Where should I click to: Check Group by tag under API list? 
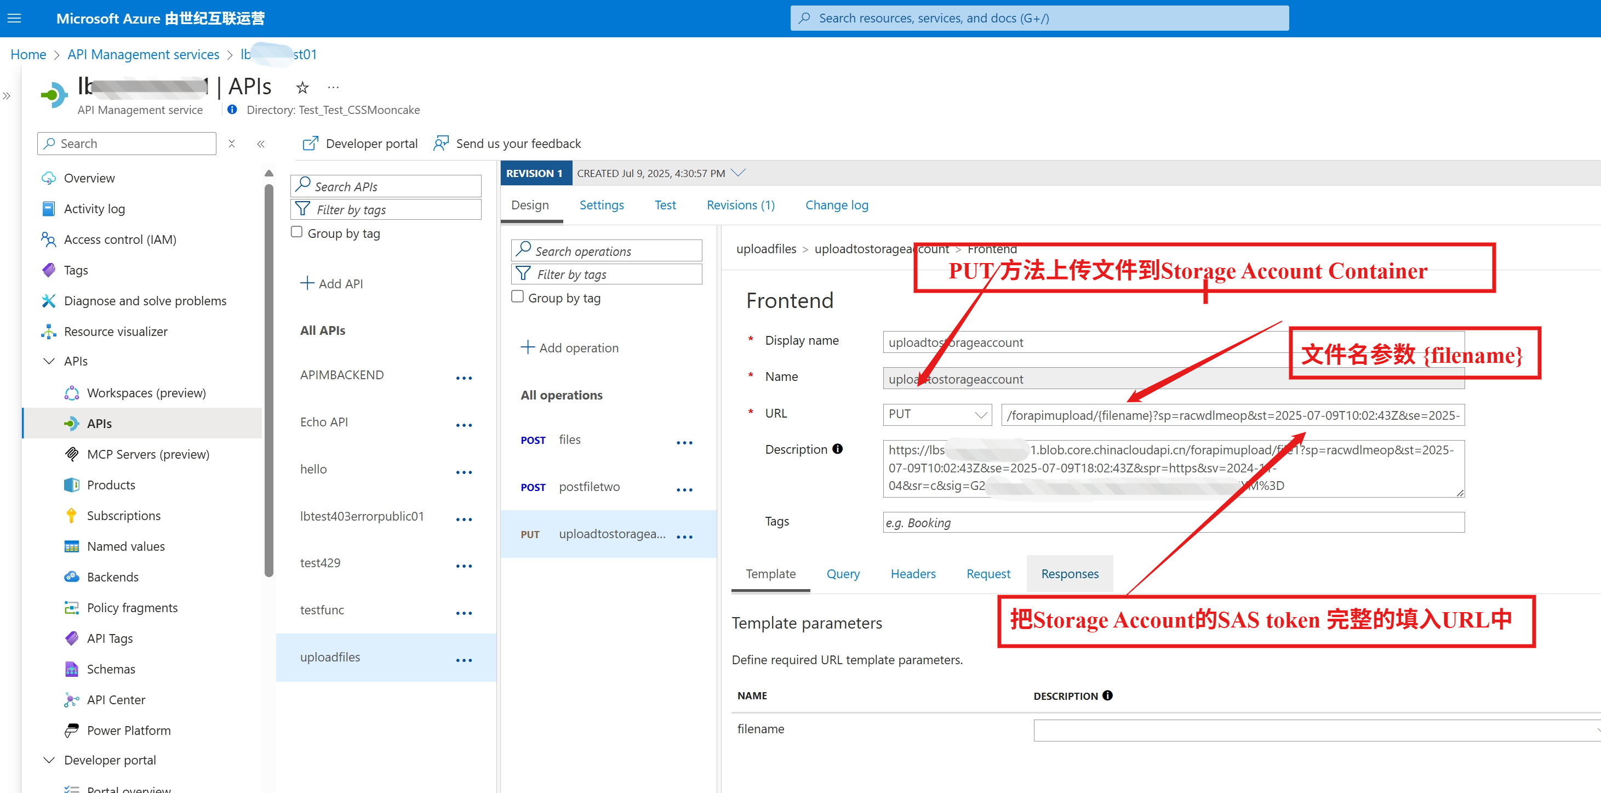pos(297,232)
